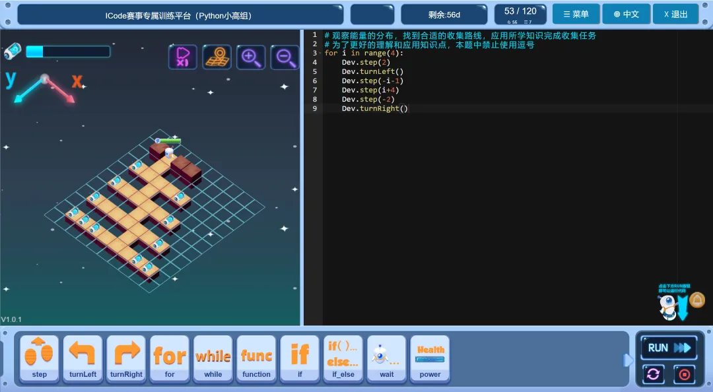Switch language with 中文 button
Screen dimensions: 713x392
tap(626, 14)
